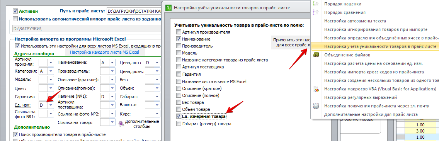439x141 pixels.
Task: Click the Объединение файлов menu icon
Action: point(316,55)
